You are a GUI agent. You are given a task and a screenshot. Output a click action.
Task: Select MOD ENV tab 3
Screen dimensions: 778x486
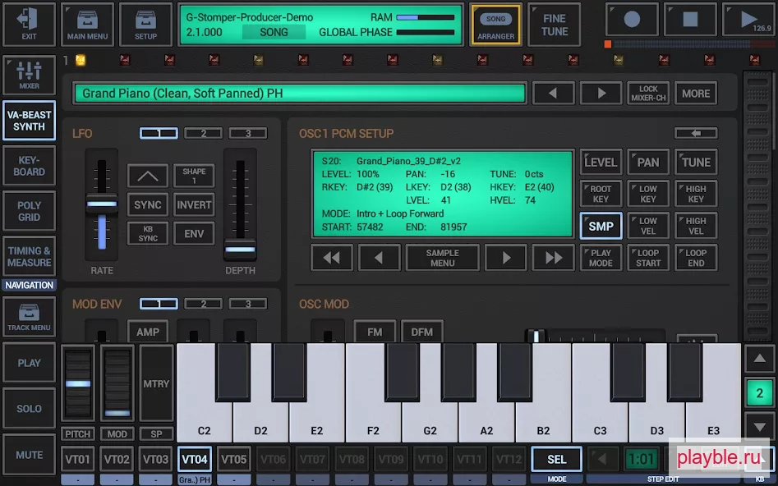247,304
